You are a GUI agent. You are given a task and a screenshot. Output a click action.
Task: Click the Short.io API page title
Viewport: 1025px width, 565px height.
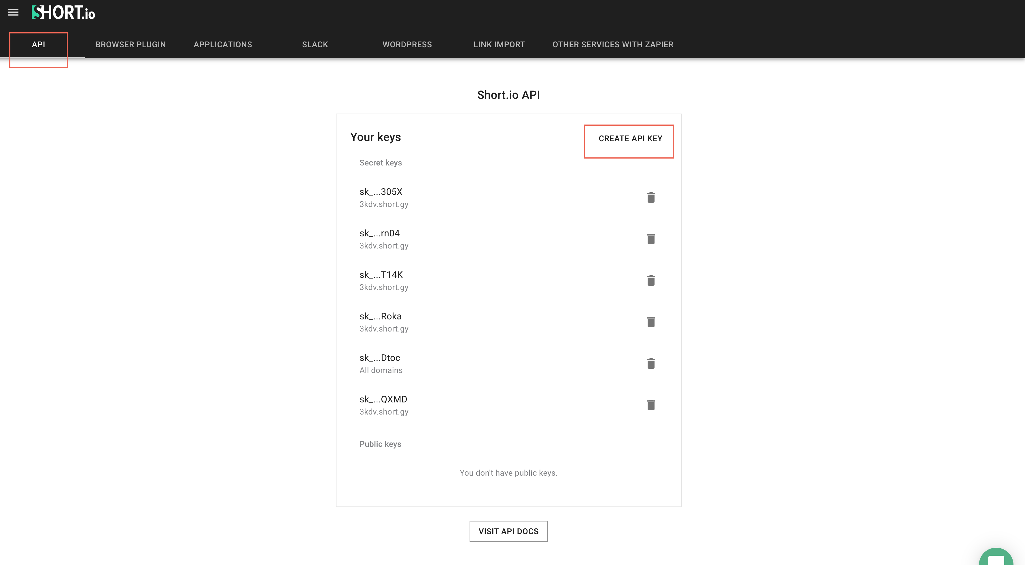[508, 95]
